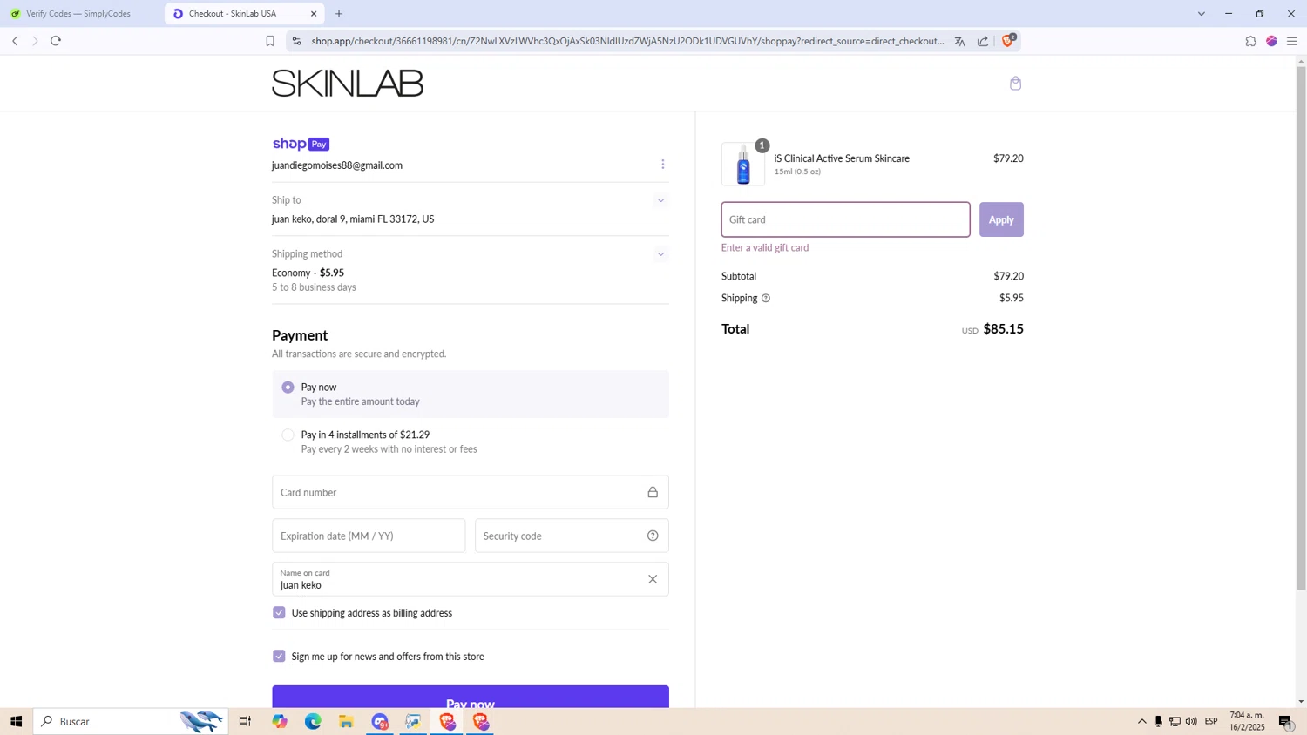The height and width of the screenshot is (735, 1307).
Task: Click the browser address bar URL
Action: coord(627,41)
